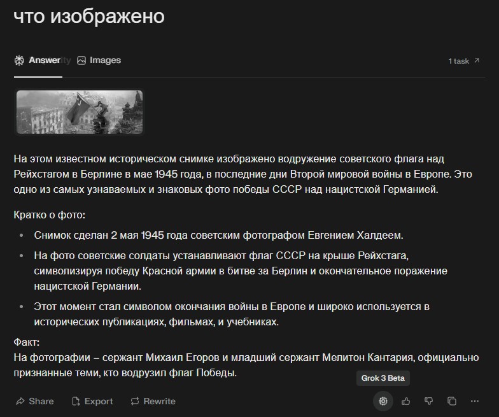
Task: Click the Share button
Action: click(x=34, y=401)
